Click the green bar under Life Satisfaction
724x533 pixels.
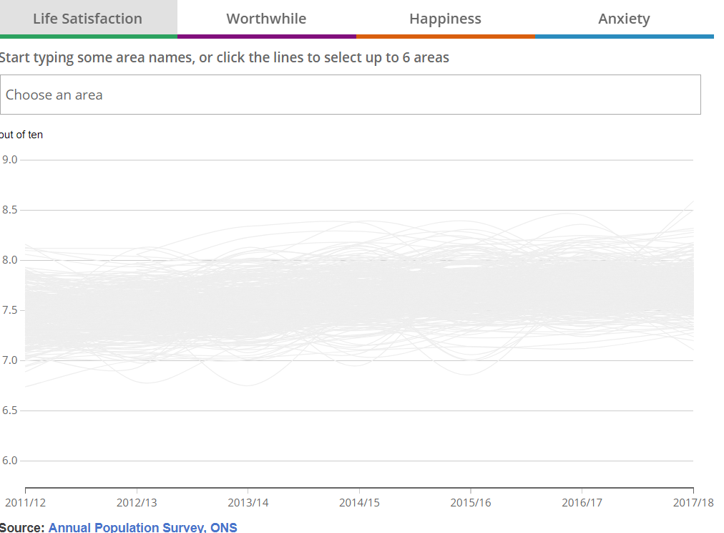(88, 36)
